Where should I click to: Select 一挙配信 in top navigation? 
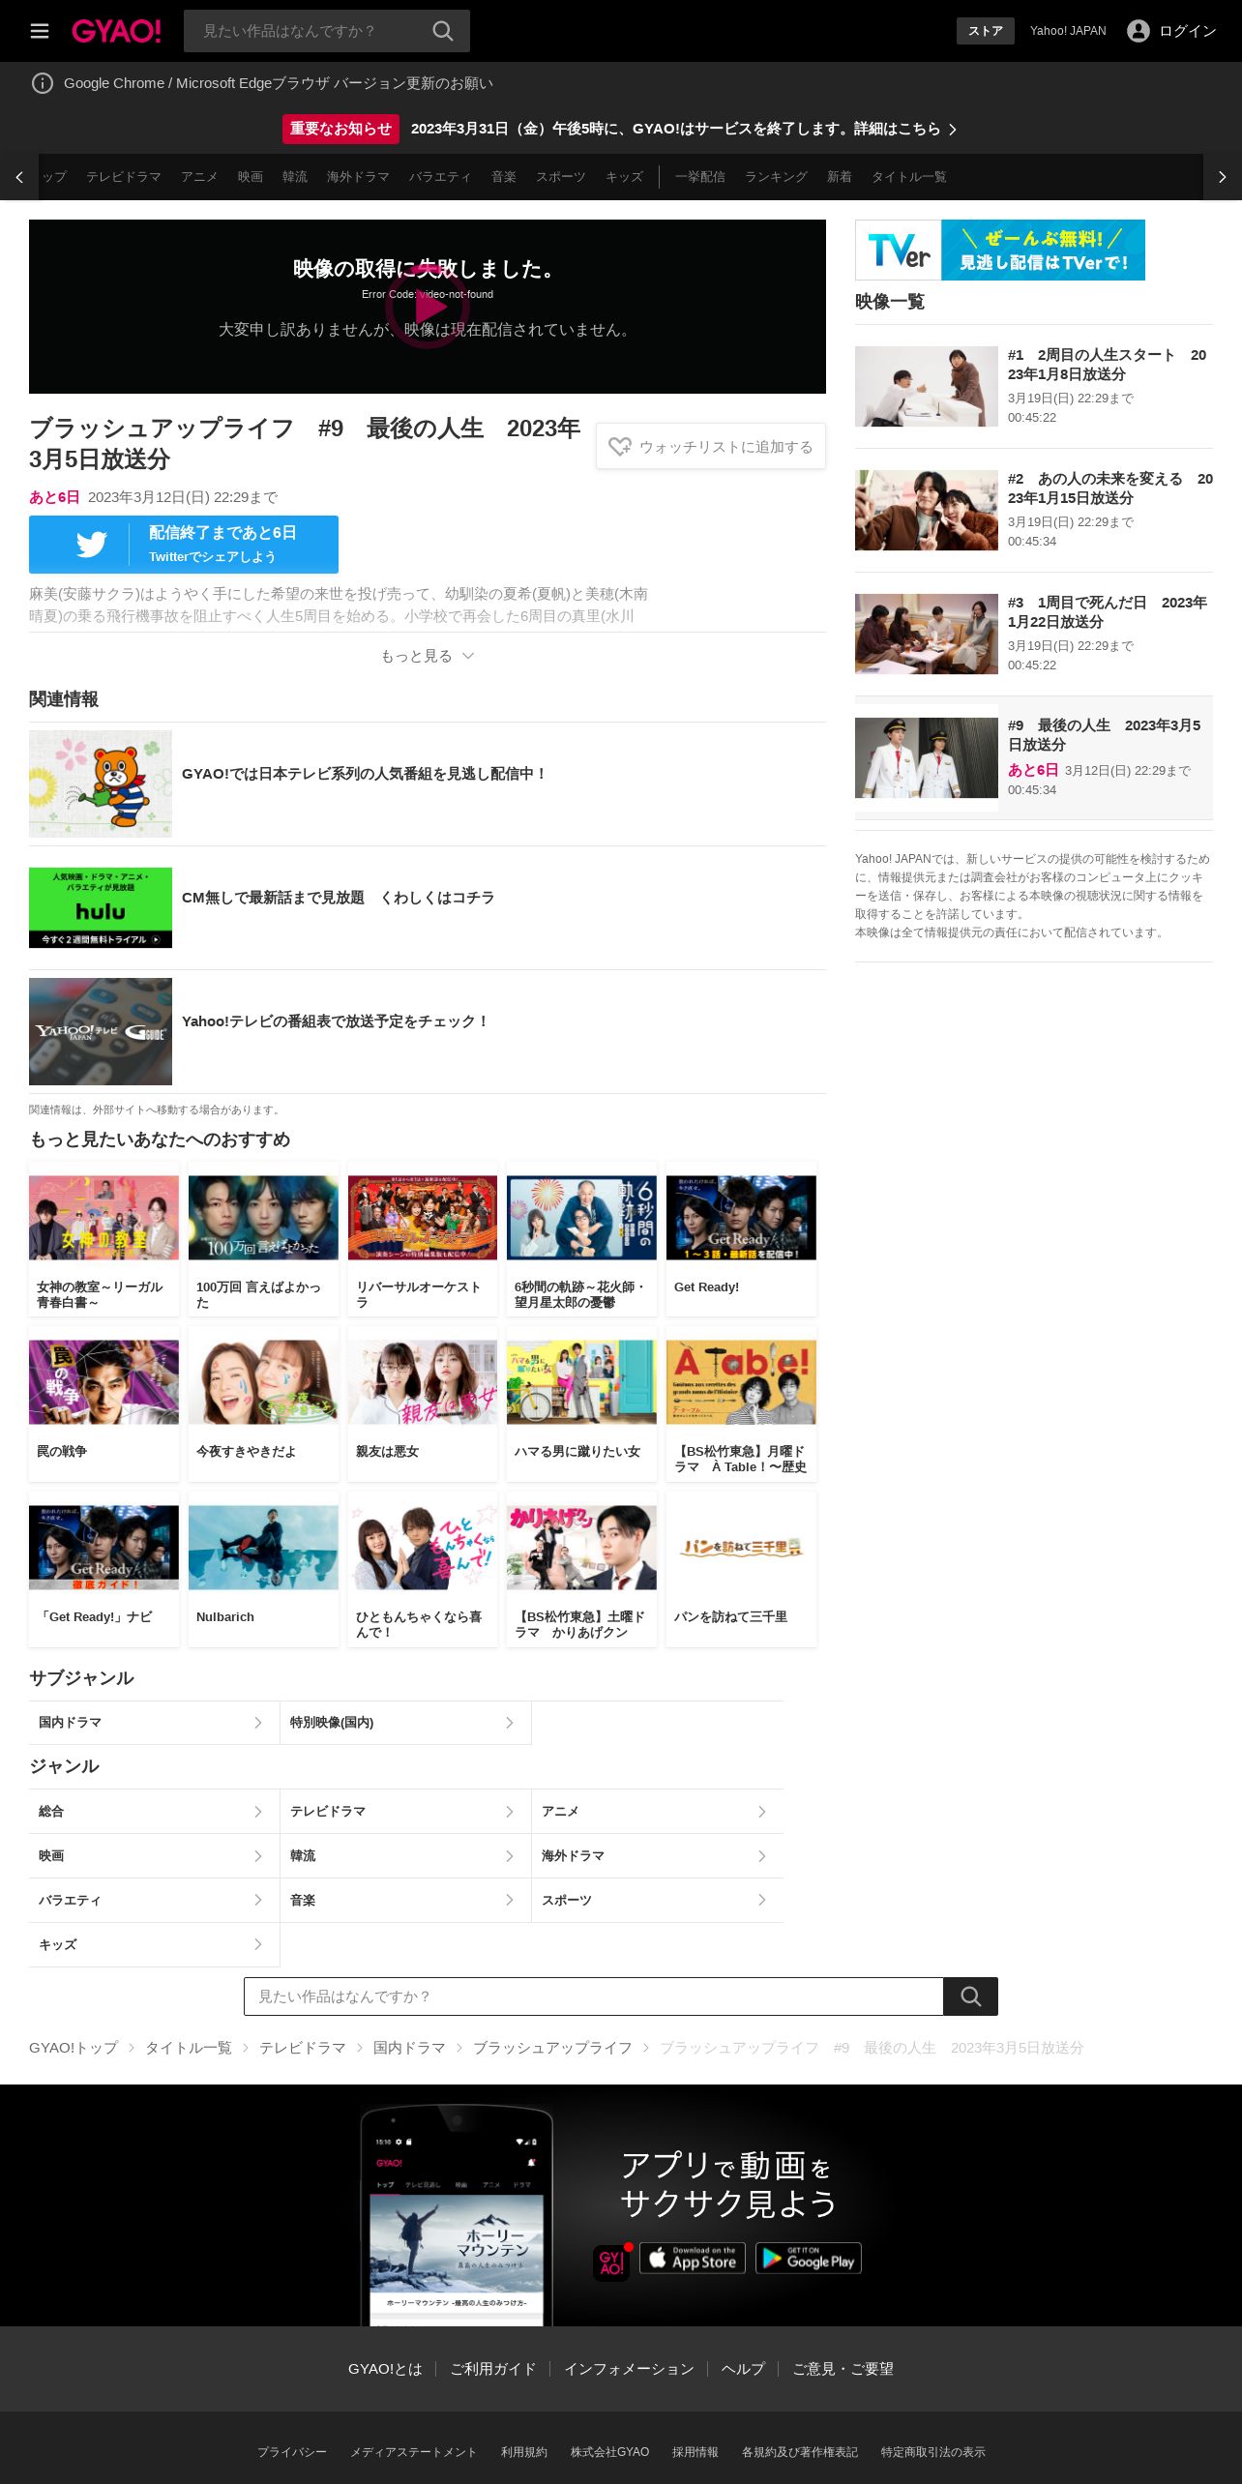700,177
